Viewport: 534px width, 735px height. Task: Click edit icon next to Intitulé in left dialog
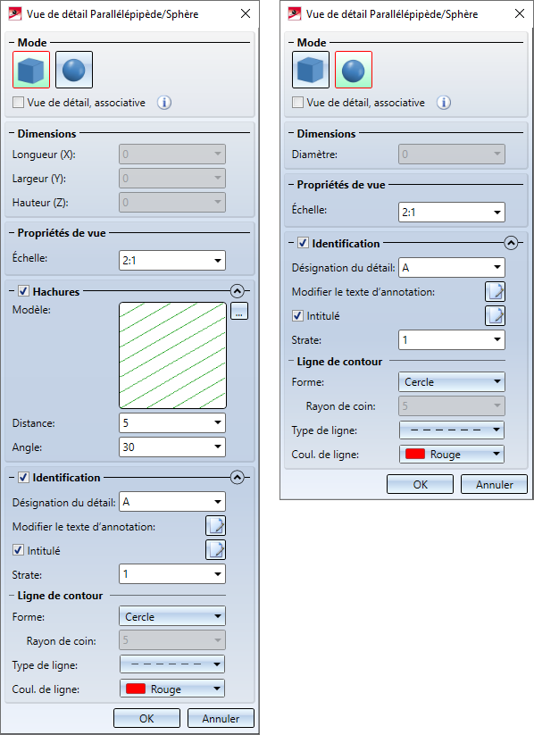tap(216, 550)
